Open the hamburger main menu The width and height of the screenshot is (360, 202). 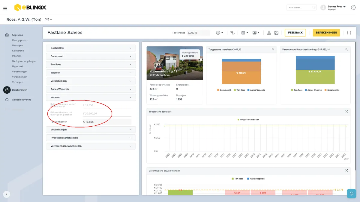click(x=5, y=8)
